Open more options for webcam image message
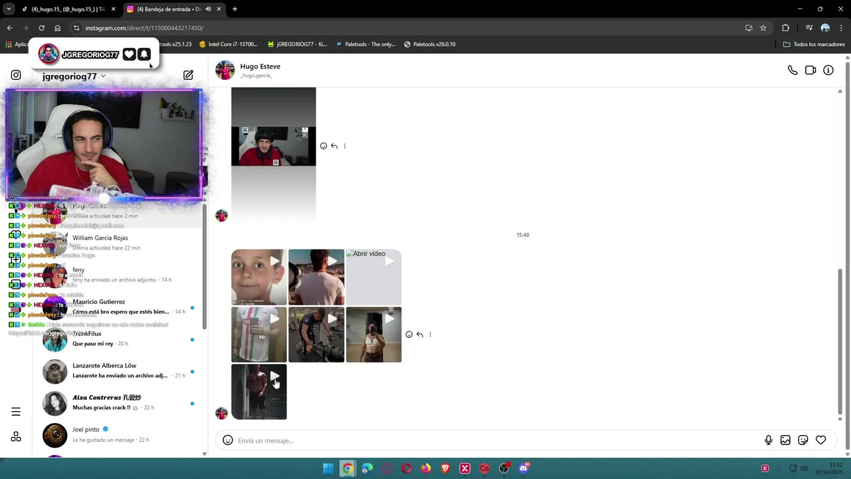The width and height of the screenshot is (851, 479). pyautogui.click(x=344, y=146)
